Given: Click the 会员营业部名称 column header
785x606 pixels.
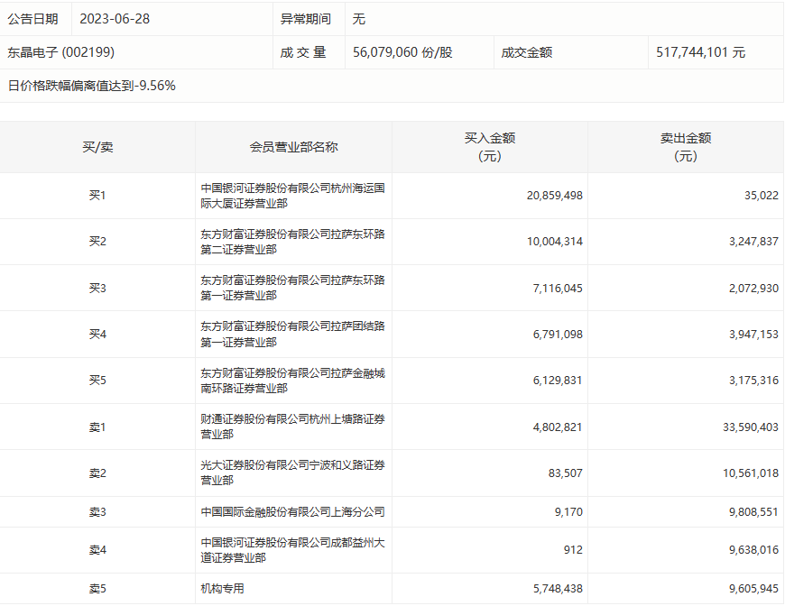Looking at the screenshot, I should tap(294, 147).
